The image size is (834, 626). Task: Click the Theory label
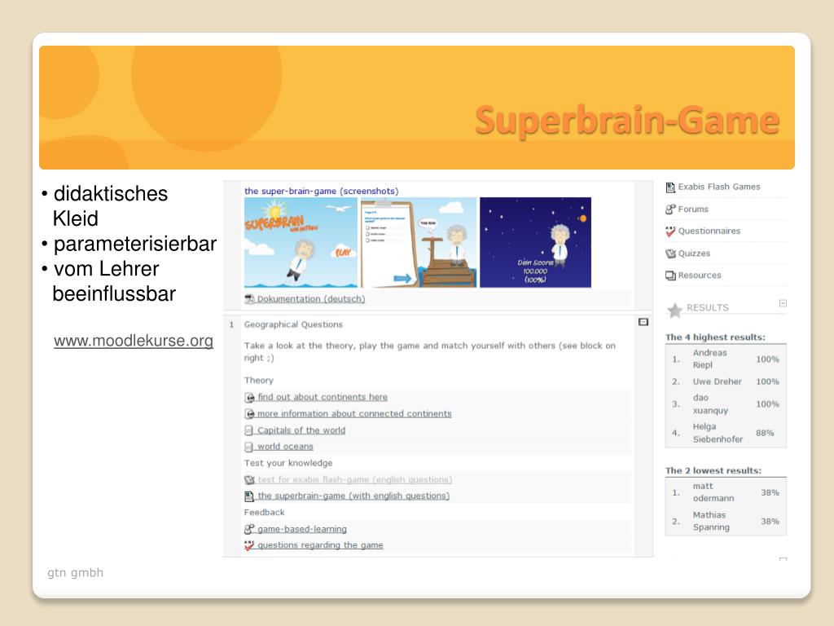[258, 381]
